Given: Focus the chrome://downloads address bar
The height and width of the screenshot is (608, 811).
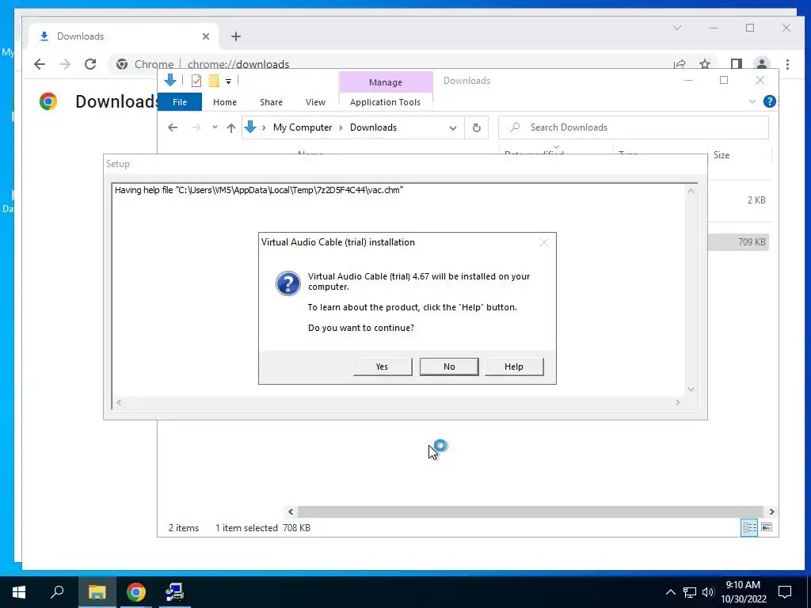Looking at the screenshot, I should (x=238, y=64).
